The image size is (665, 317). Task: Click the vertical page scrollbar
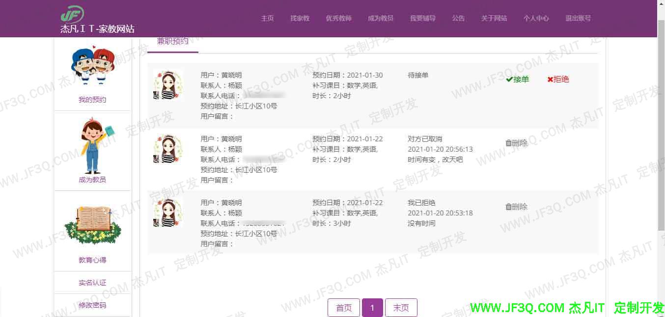pyautogui.click(x=661, y=123)
